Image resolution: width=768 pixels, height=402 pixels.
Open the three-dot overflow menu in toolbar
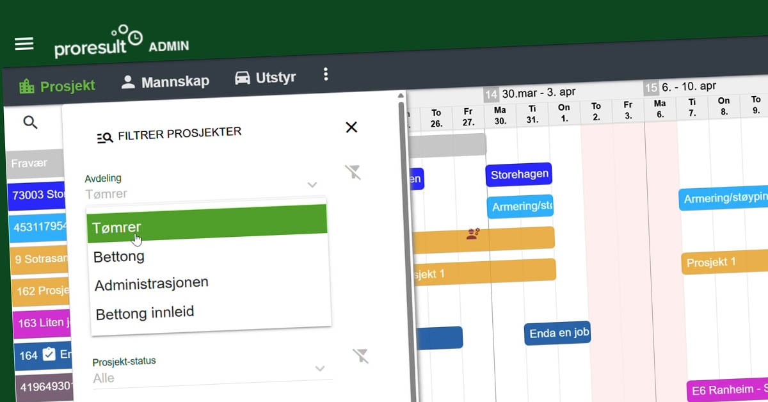(326, 75)
